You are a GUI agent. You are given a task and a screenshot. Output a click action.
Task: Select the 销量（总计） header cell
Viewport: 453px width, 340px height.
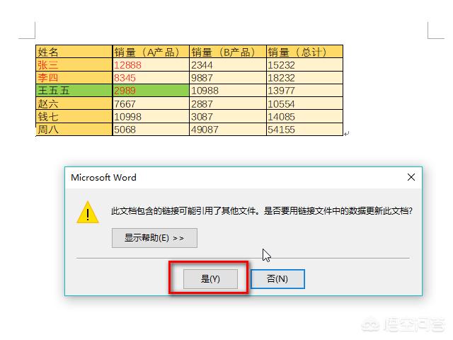tap(304, 52)
